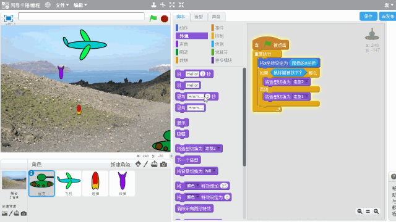Zoom in on the scripts area
Viewport: 396px width, 222px height.
376,211
